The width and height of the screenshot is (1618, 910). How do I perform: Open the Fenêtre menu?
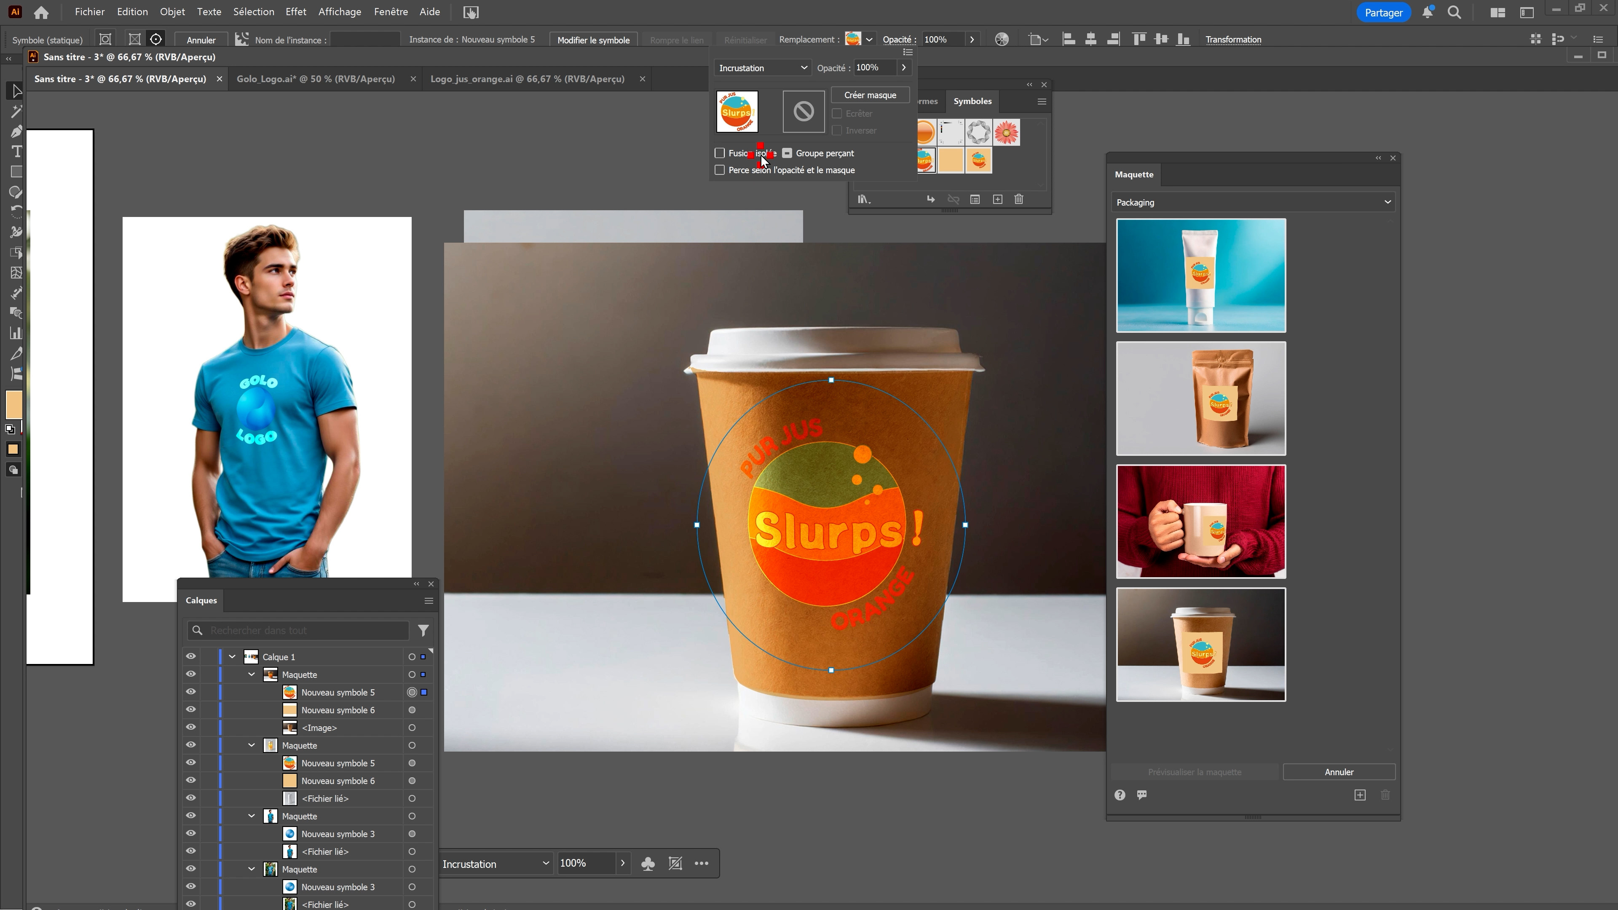click(x=391, y=12)
